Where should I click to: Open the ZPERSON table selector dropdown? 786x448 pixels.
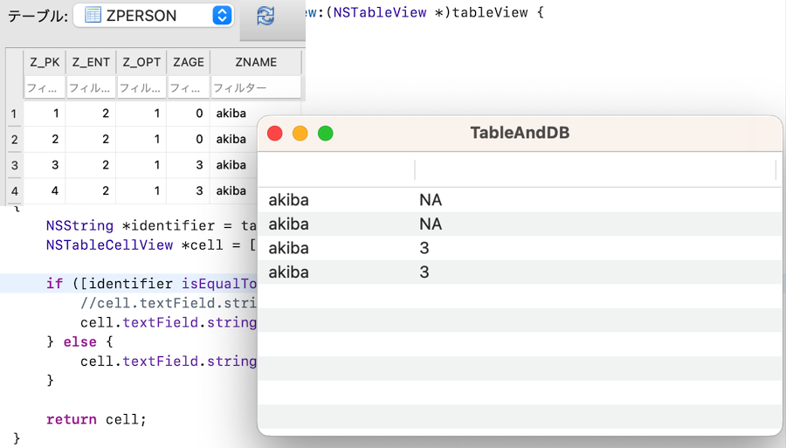[222, 16]
